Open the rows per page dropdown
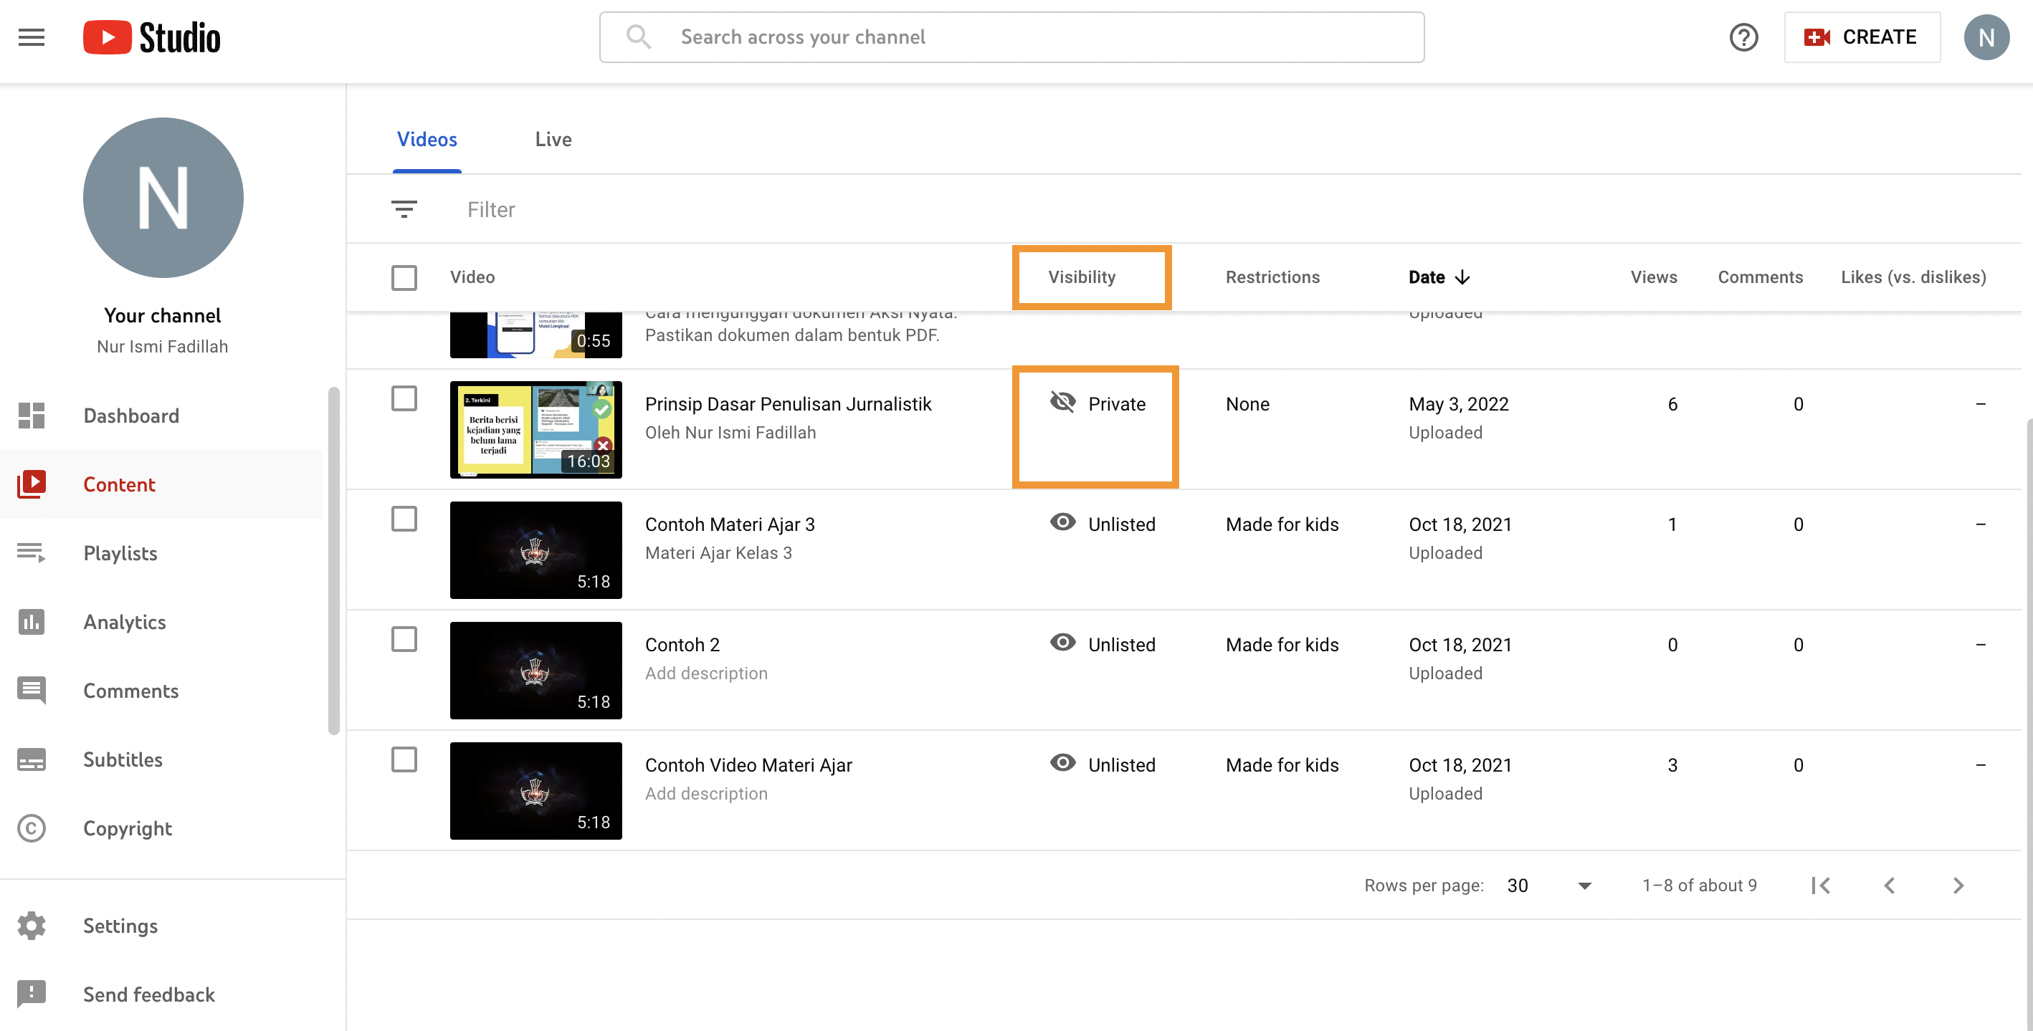 click(1549, 885)
